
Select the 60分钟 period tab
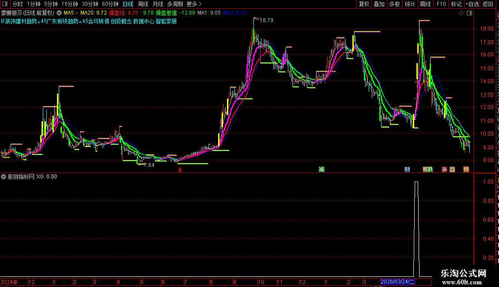[110, 4]
